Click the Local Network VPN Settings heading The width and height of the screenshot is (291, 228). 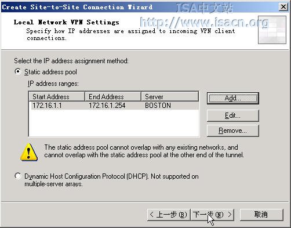[x=67, y=22]
